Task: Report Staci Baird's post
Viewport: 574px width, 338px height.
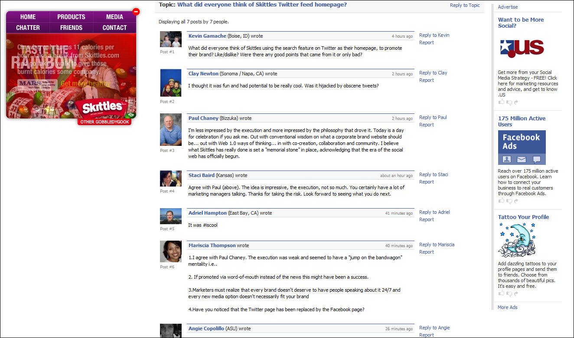Action: 427,182
